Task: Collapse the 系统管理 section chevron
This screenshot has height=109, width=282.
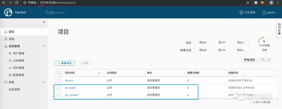Action: pyautogui.click(x=44, y=46)
